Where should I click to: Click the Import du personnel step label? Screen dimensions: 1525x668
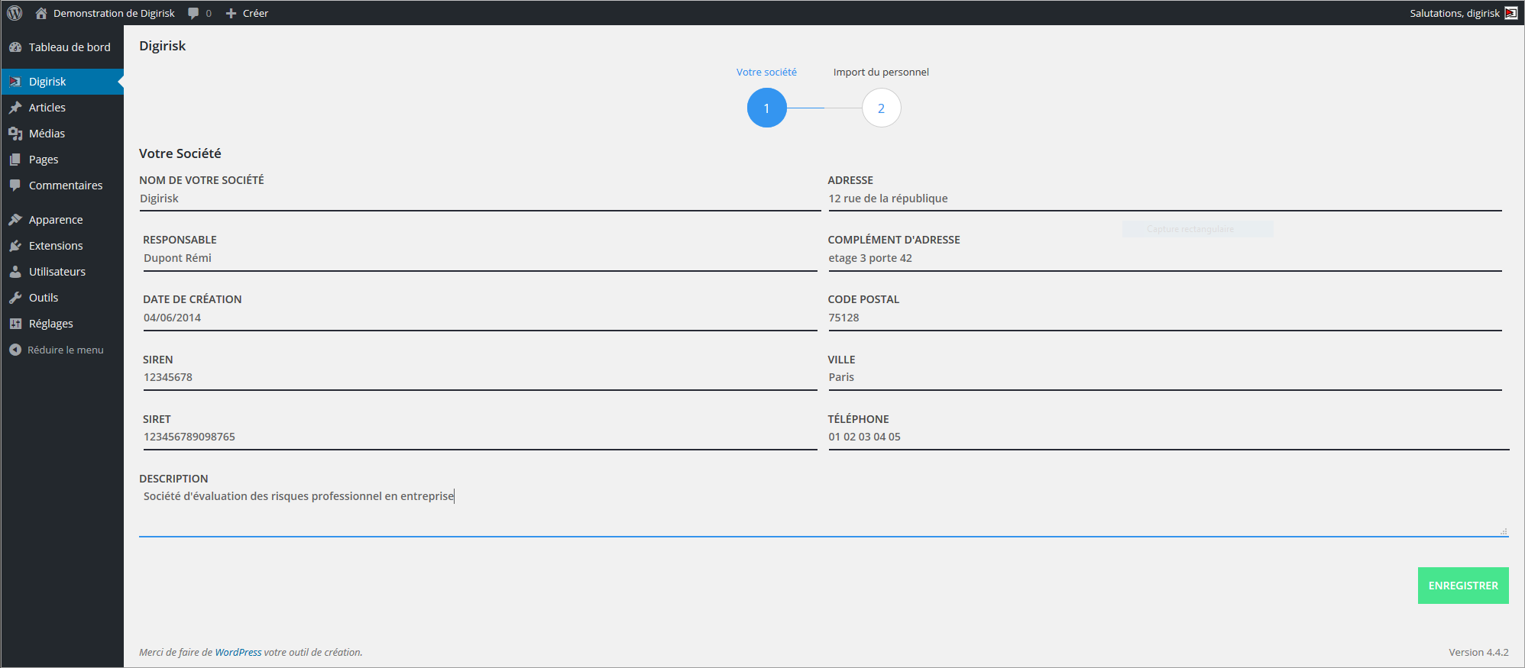pos(881,72)
